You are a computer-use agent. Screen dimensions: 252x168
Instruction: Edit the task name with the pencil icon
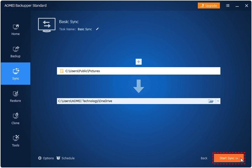pos(98,29)
